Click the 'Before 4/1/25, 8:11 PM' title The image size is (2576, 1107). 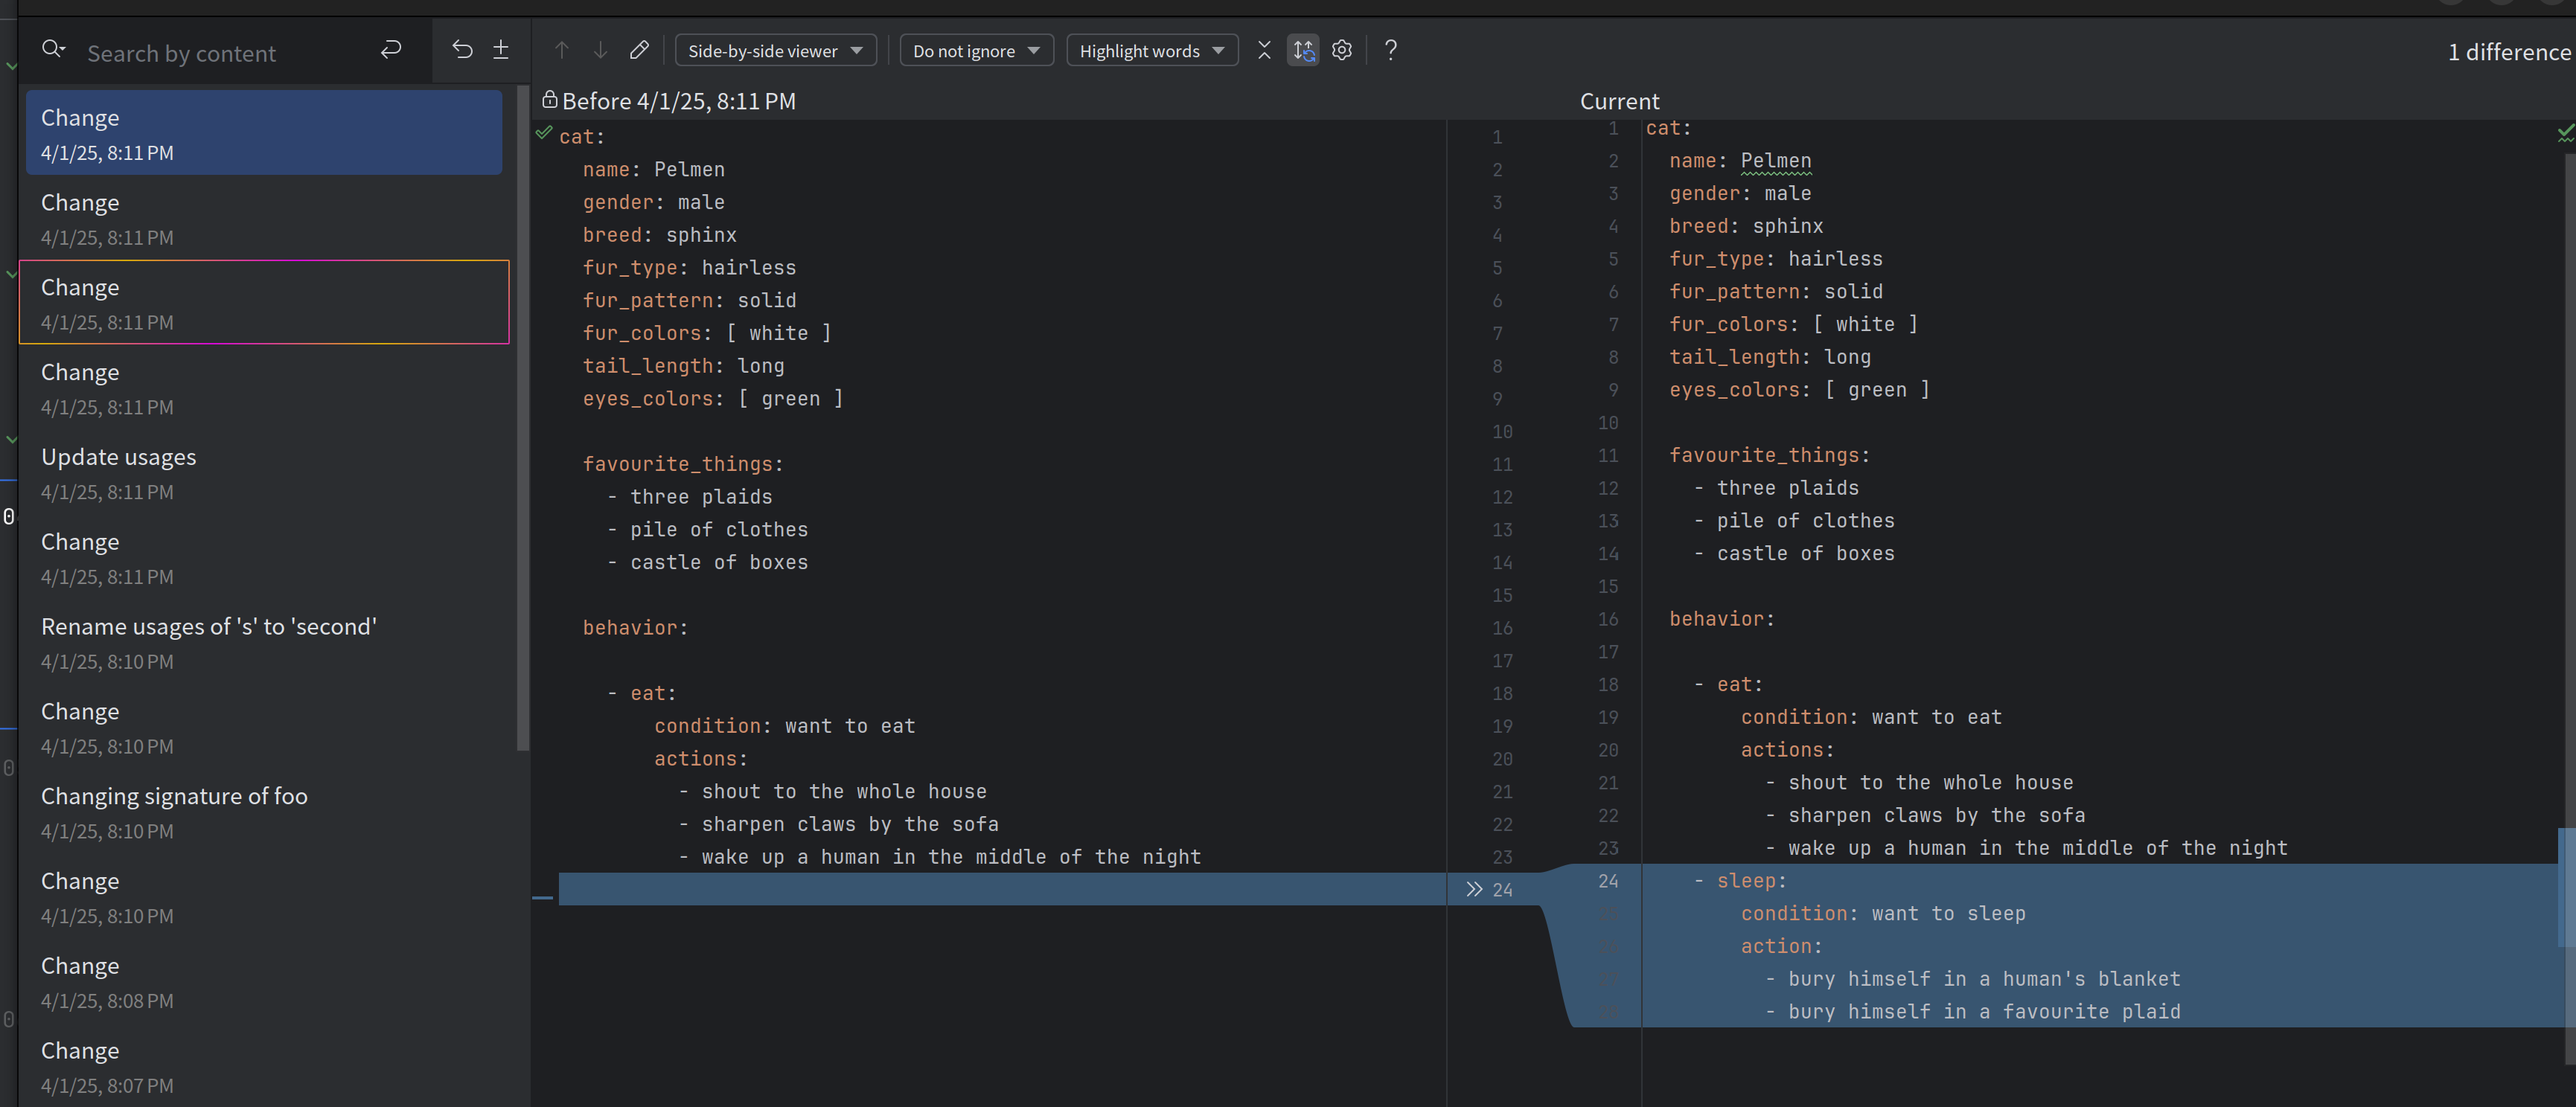point(679,101)
